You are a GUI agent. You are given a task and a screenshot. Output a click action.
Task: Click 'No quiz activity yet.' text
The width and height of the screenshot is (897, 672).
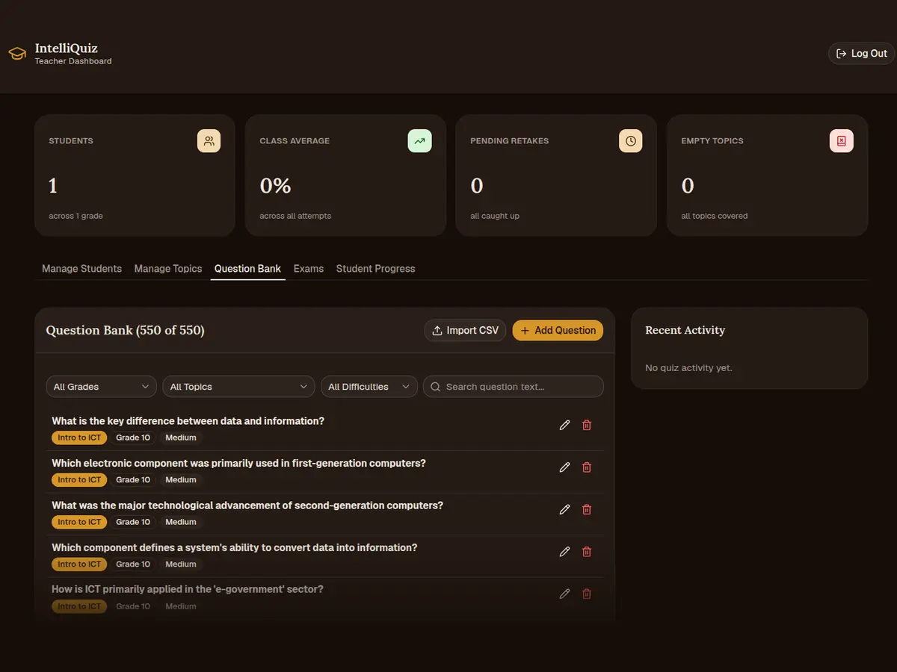point(688,368)
